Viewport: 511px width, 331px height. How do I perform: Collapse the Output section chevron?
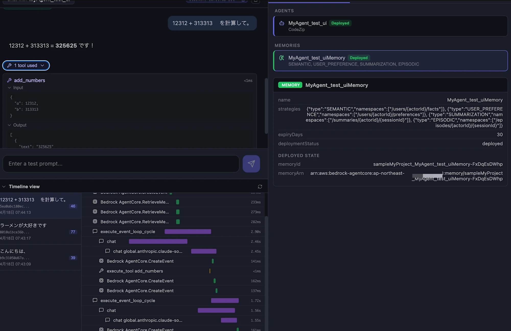9,125
